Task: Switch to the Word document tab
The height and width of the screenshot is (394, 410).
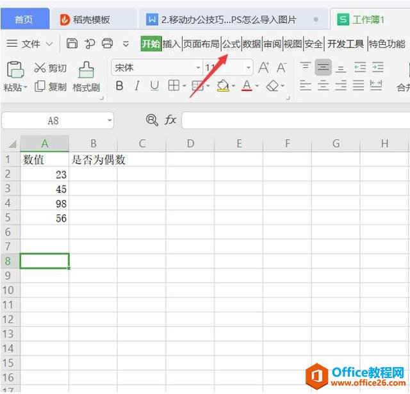Action: [233, 19]
